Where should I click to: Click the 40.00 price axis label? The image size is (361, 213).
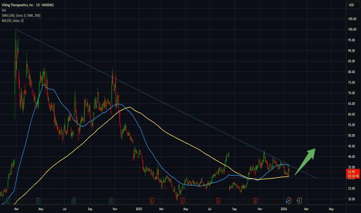tap(352, 156)
